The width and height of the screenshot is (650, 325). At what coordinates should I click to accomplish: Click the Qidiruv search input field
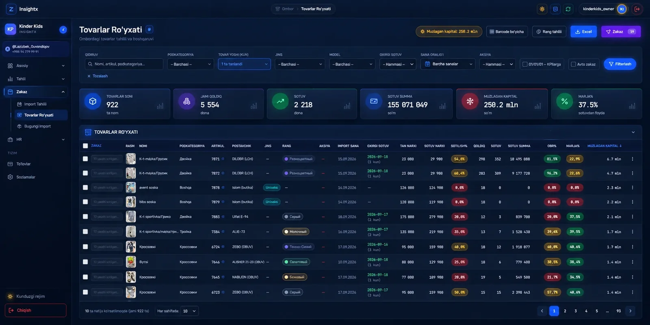(x=124, y=64)
